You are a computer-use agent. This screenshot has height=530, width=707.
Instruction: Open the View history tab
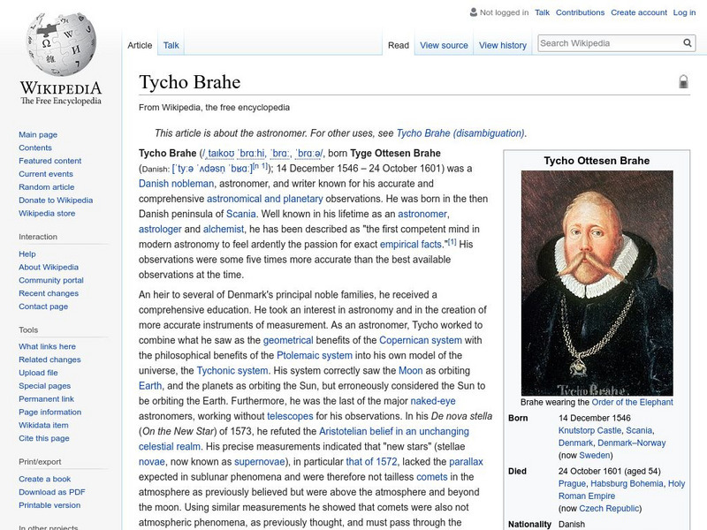point(503,45)
